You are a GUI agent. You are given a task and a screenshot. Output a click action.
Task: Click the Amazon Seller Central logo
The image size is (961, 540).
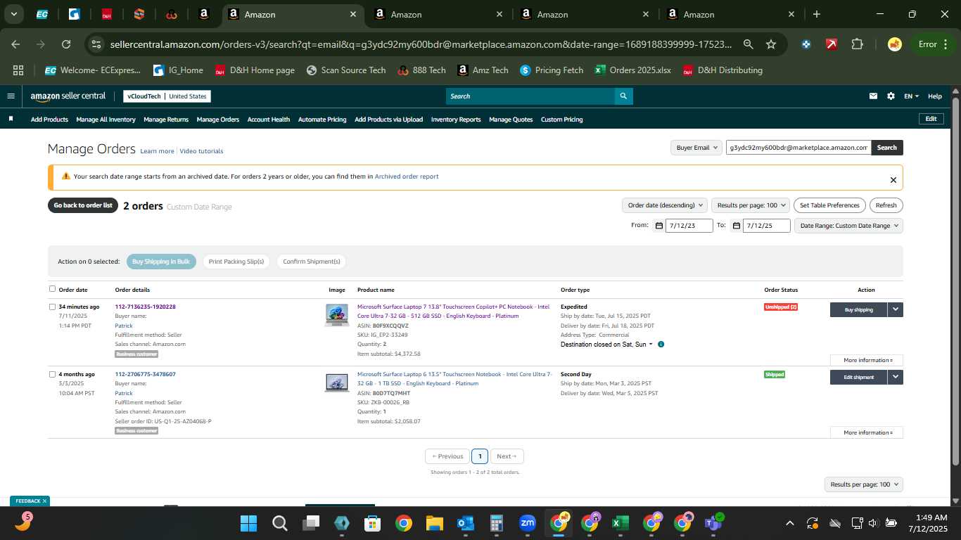point(68,96)
